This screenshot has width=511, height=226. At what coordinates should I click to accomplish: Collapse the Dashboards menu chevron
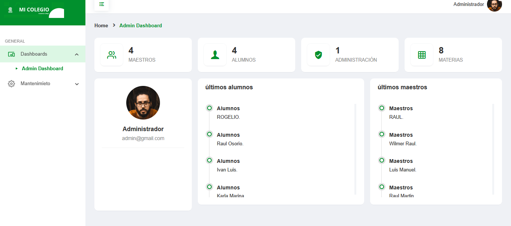77,55
